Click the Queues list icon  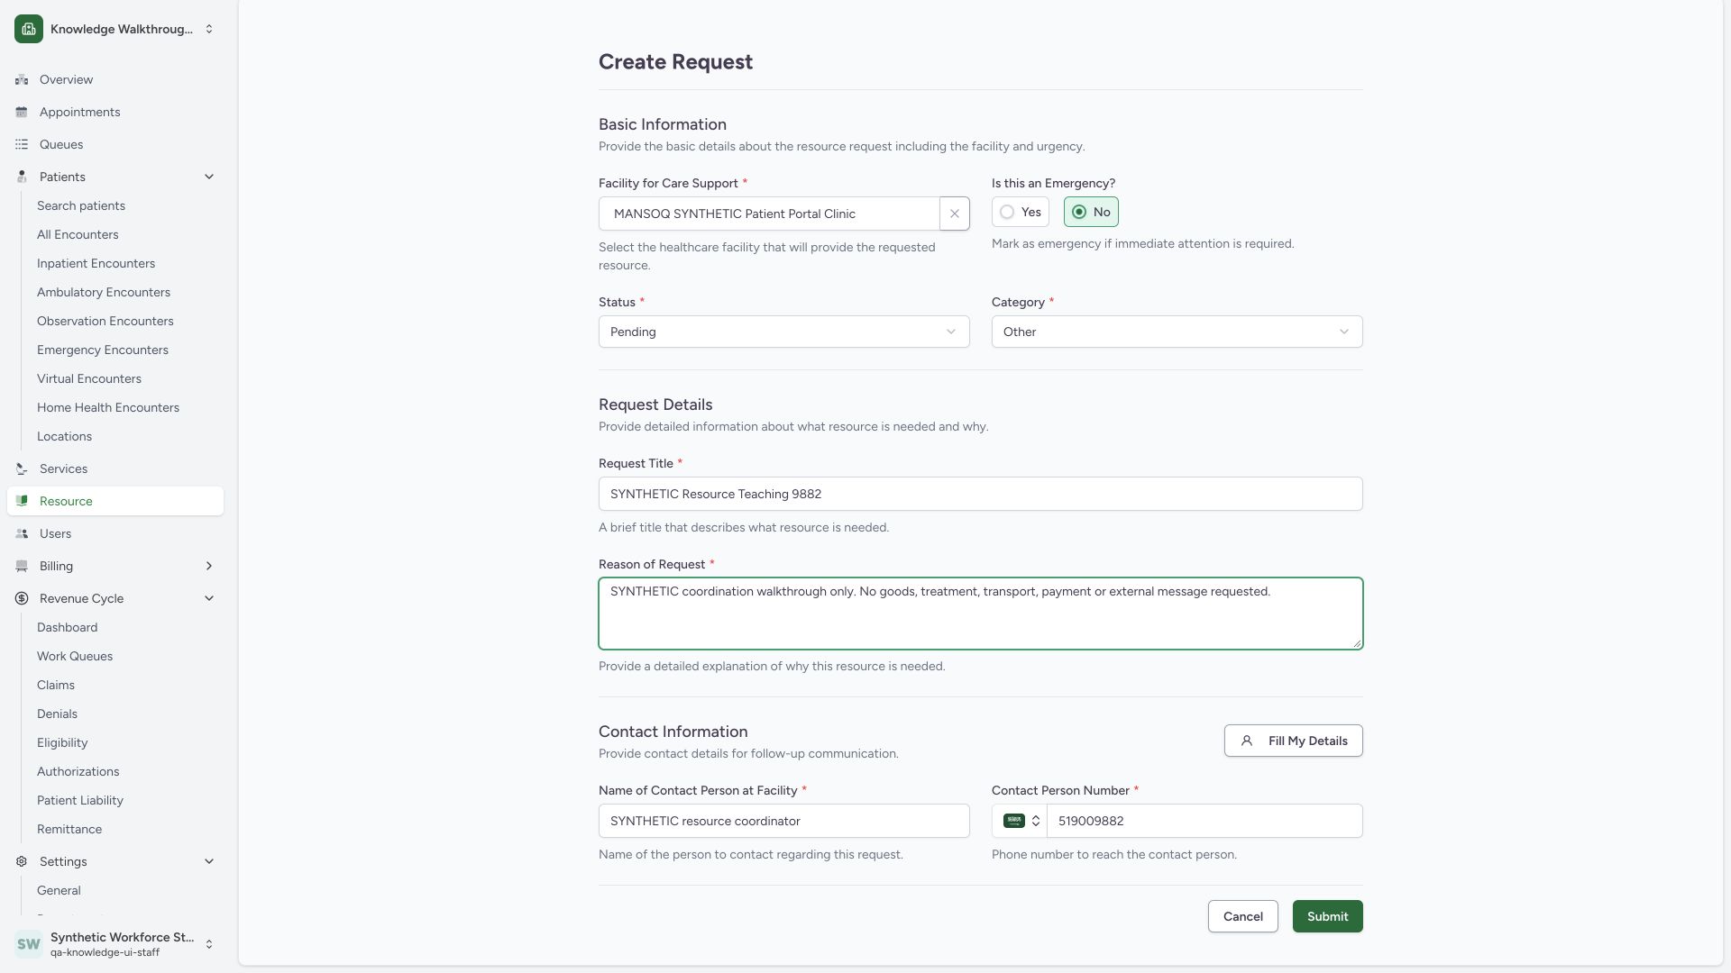[x=22, y=144]
